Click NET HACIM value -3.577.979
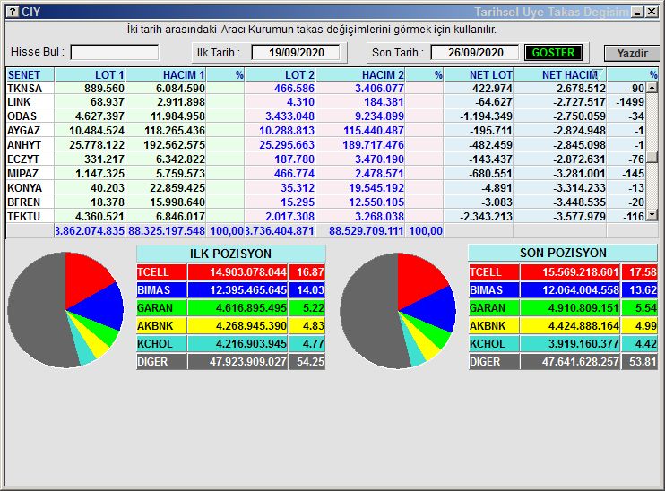 (579, 217)
